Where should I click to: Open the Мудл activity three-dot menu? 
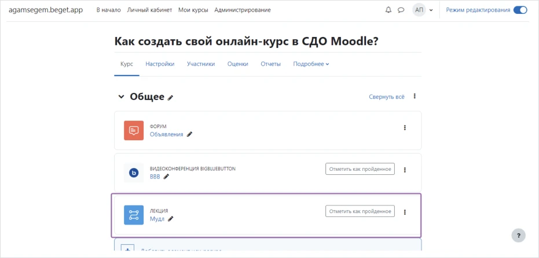tap(405, 212)
